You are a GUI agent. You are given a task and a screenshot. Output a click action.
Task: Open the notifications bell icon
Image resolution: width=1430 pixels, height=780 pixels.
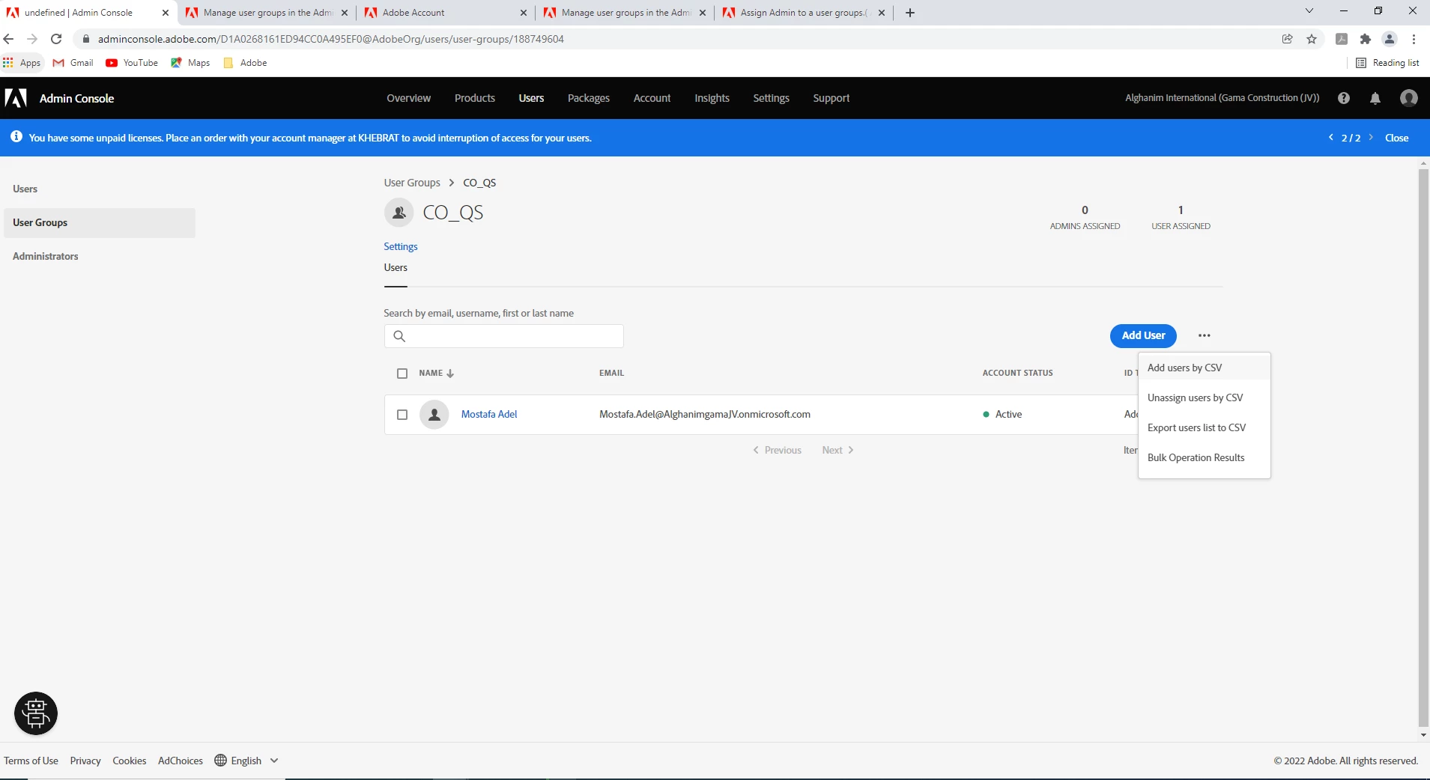1375,98
